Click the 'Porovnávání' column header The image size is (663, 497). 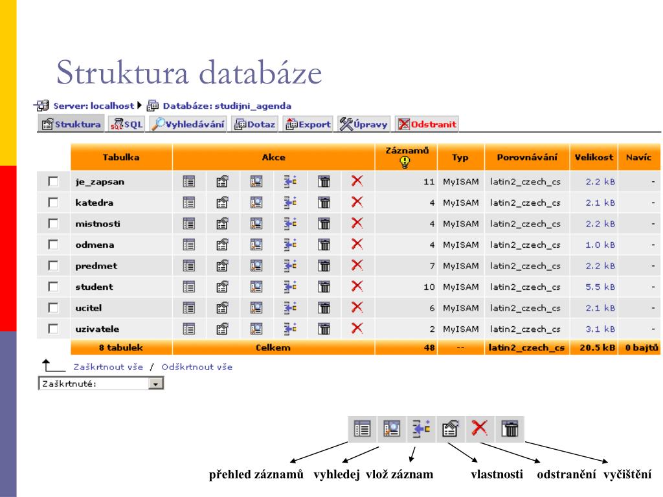(527, 157)
